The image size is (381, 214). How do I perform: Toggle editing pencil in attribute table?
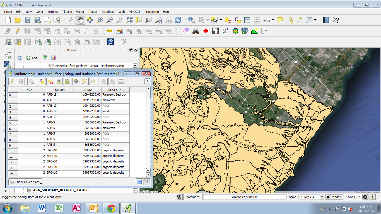pos(12,81)
